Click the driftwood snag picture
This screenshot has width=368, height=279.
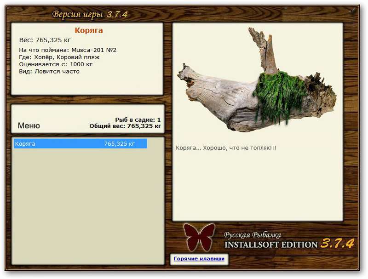(257, 80)
